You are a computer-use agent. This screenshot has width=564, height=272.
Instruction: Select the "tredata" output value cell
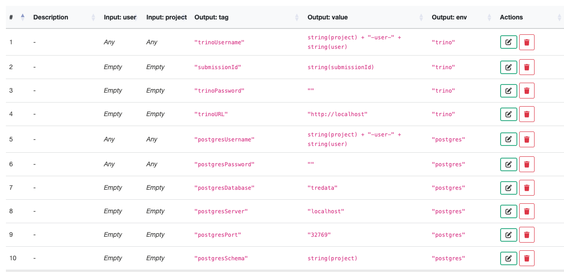(x=322, y=188)
